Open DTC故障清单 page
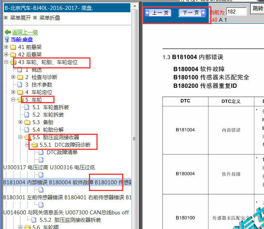 tap(62, 152)
